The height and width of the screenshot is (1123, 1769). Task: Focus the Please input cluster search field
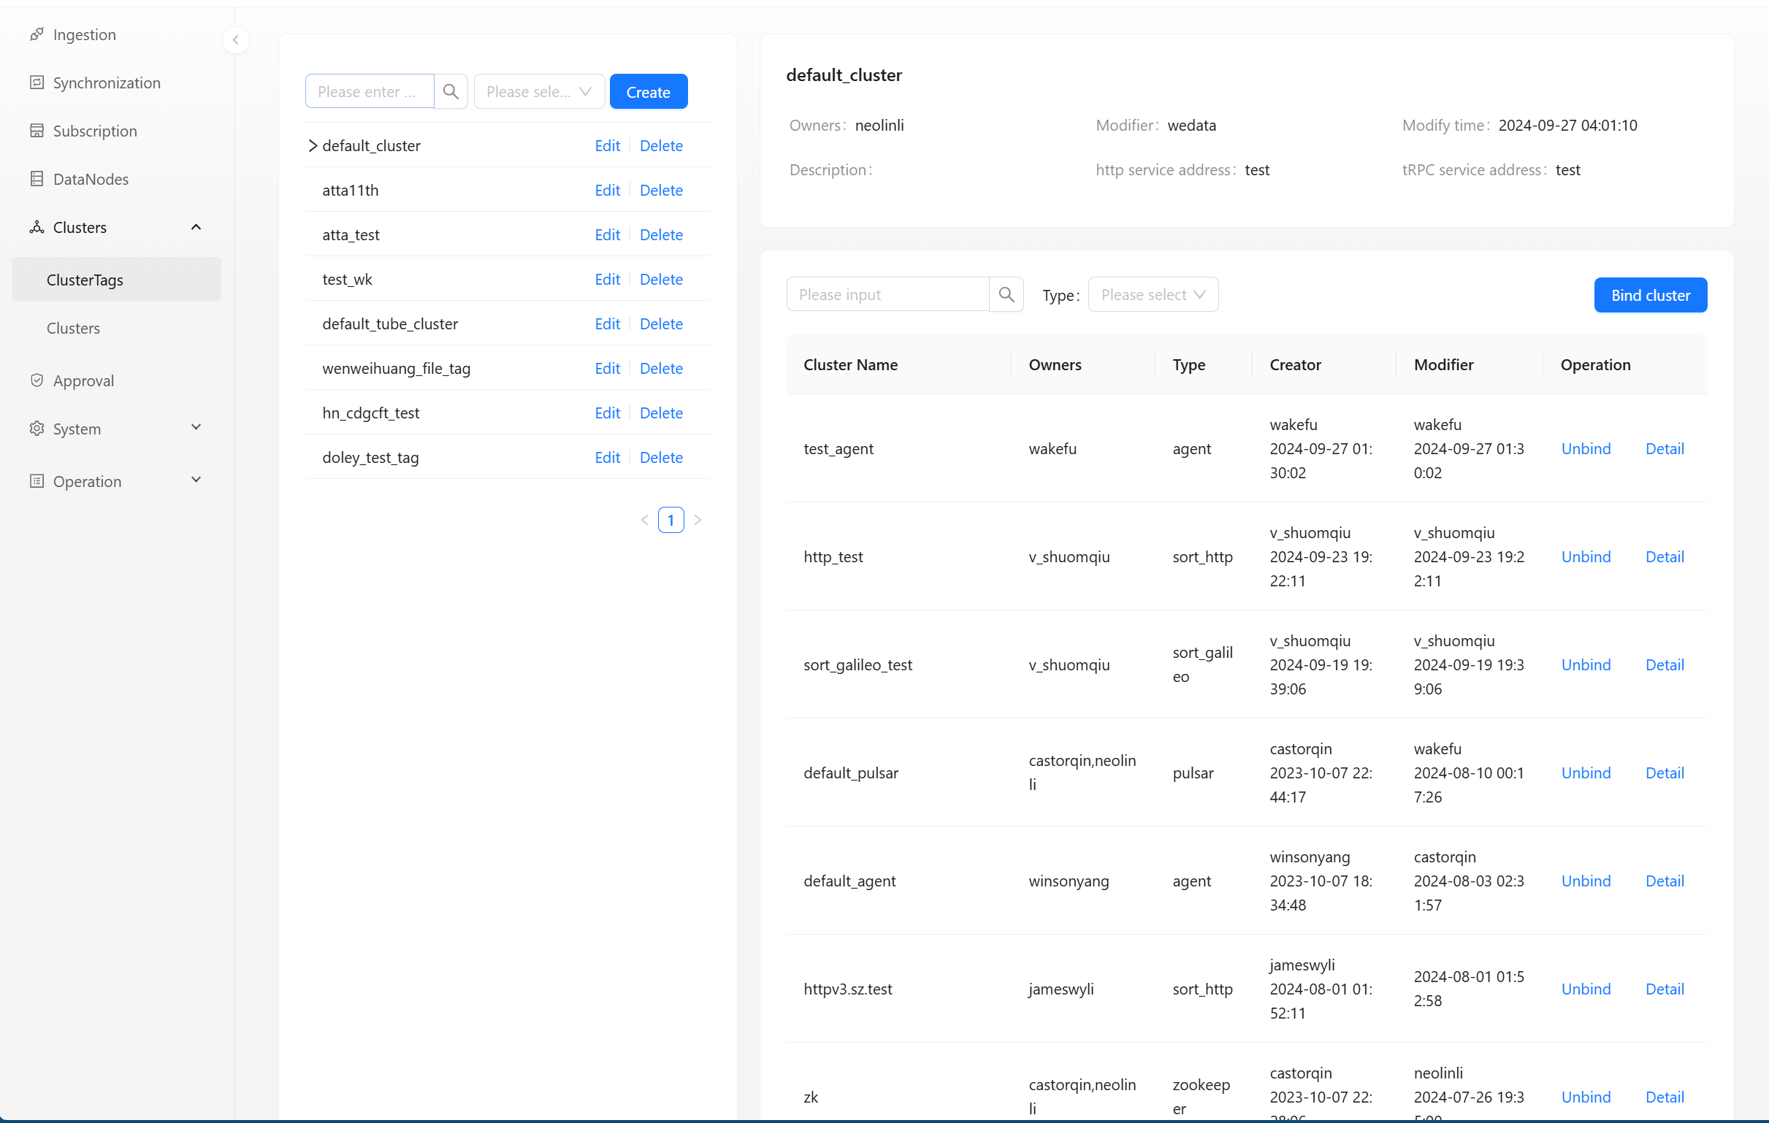(x=887, y=294)
